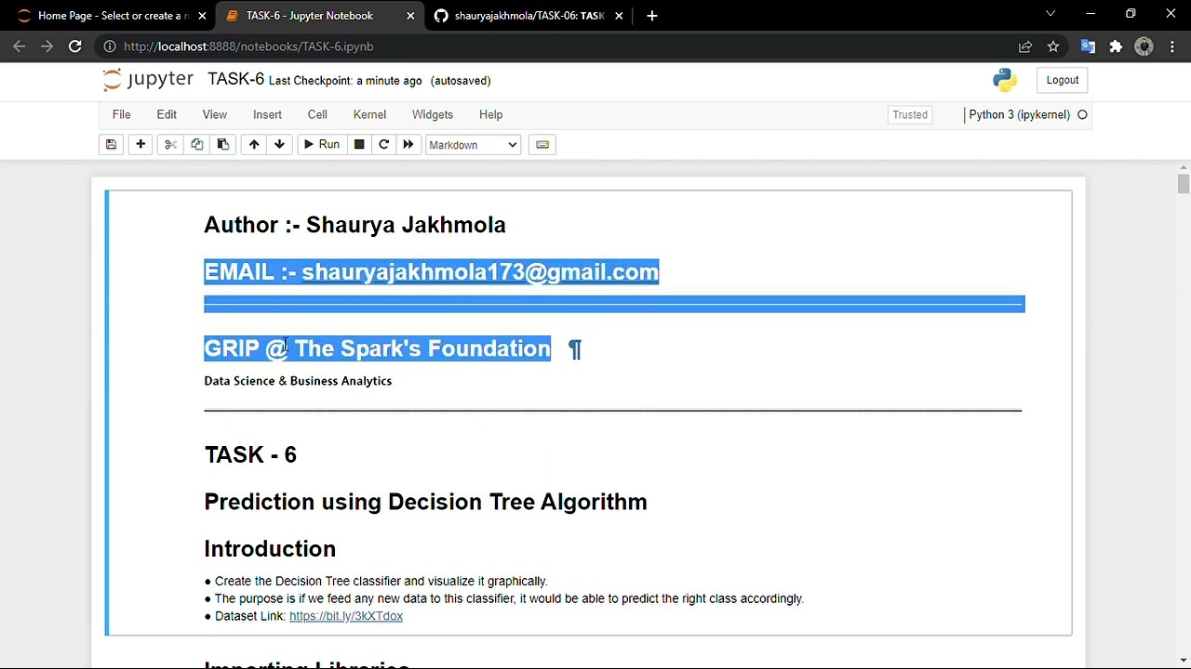
Task: Click the site information icon in address bar
Action: pyautogui.click(x=110, y=46)
